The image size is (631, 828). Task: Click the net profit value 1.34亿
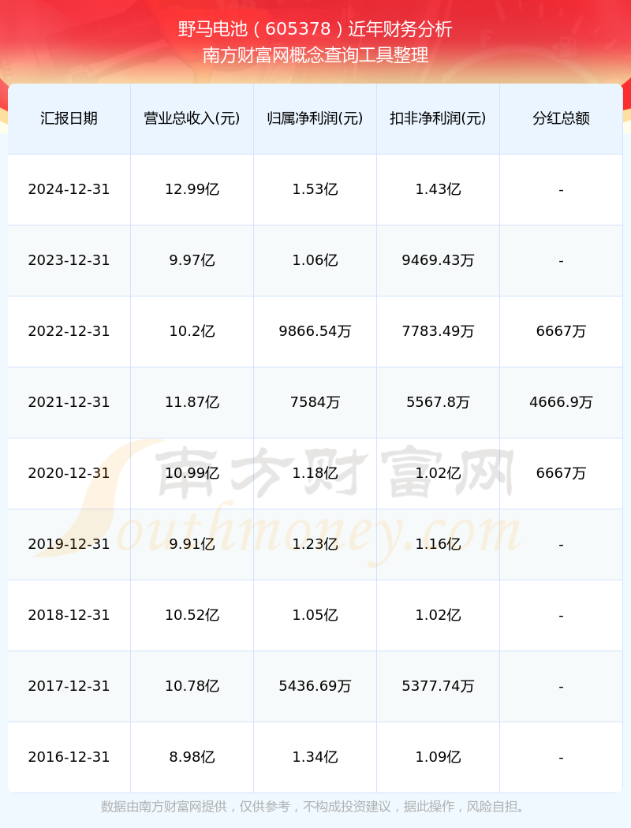pos(315,757)
